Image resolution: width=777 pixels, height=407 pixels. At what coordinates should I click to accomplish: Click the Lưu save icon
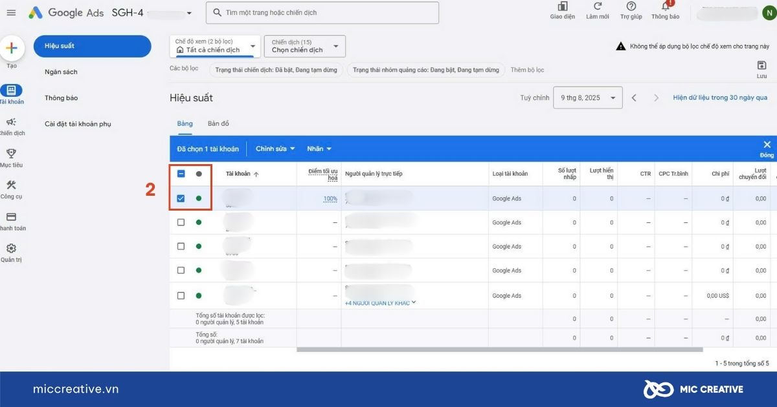pyautogui.click(x=761, y=65)
